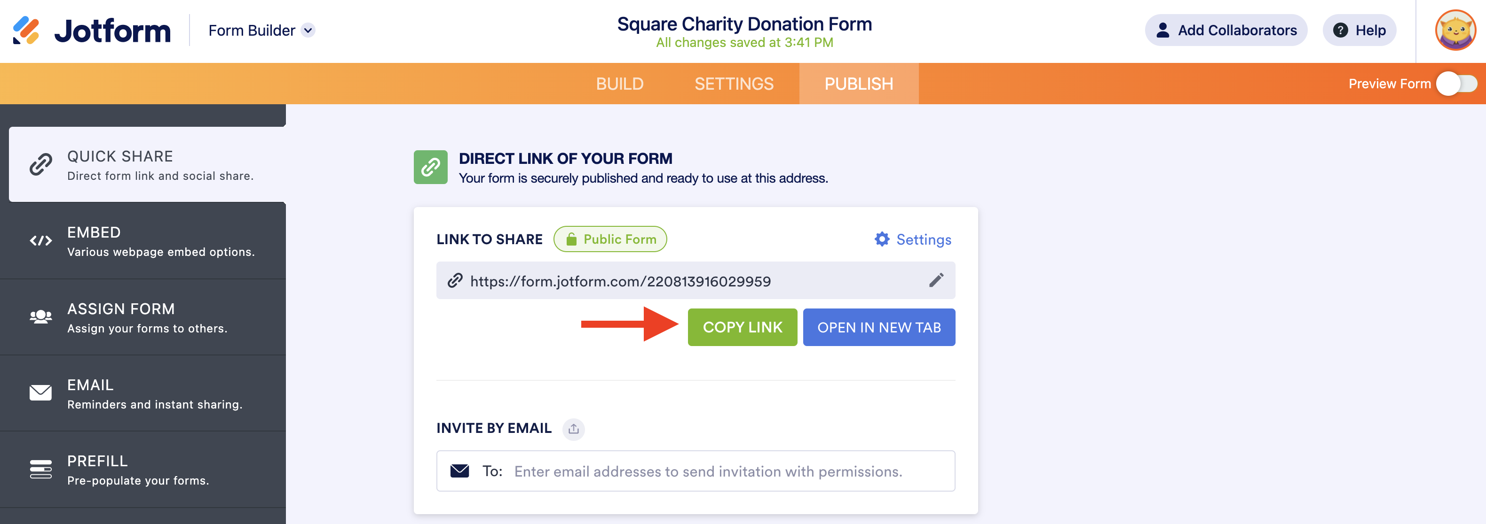Click the pencil icon to edit the link

936,280
